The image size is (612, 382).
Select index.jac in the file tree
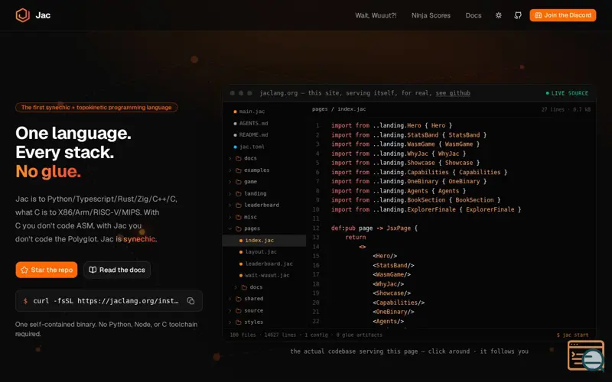(264, 241)
